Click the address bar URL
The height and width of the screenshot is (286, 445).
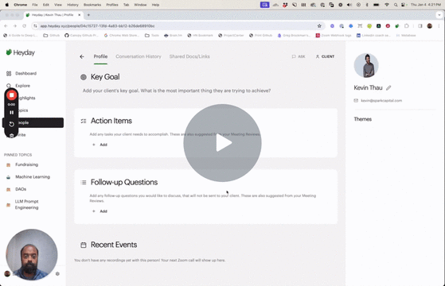pyautogui.click(x=97, y=26)
